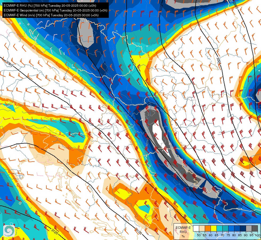Screen dimensions: 261x240
Task: Click the 3060 geopotential contour label
Action: pyautogui.click(x=228, y=218)
